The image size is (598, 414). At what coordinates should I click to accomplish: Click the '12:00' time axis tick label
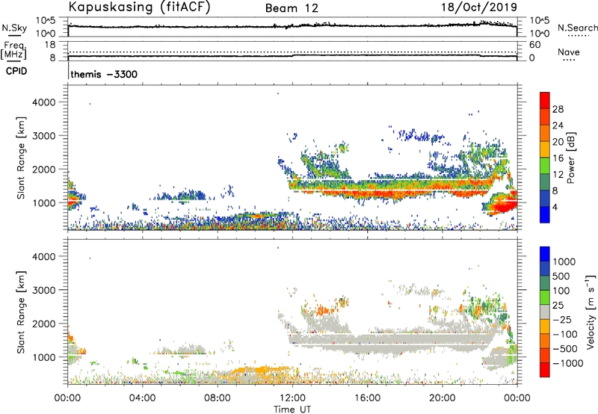tap(292, 398)
